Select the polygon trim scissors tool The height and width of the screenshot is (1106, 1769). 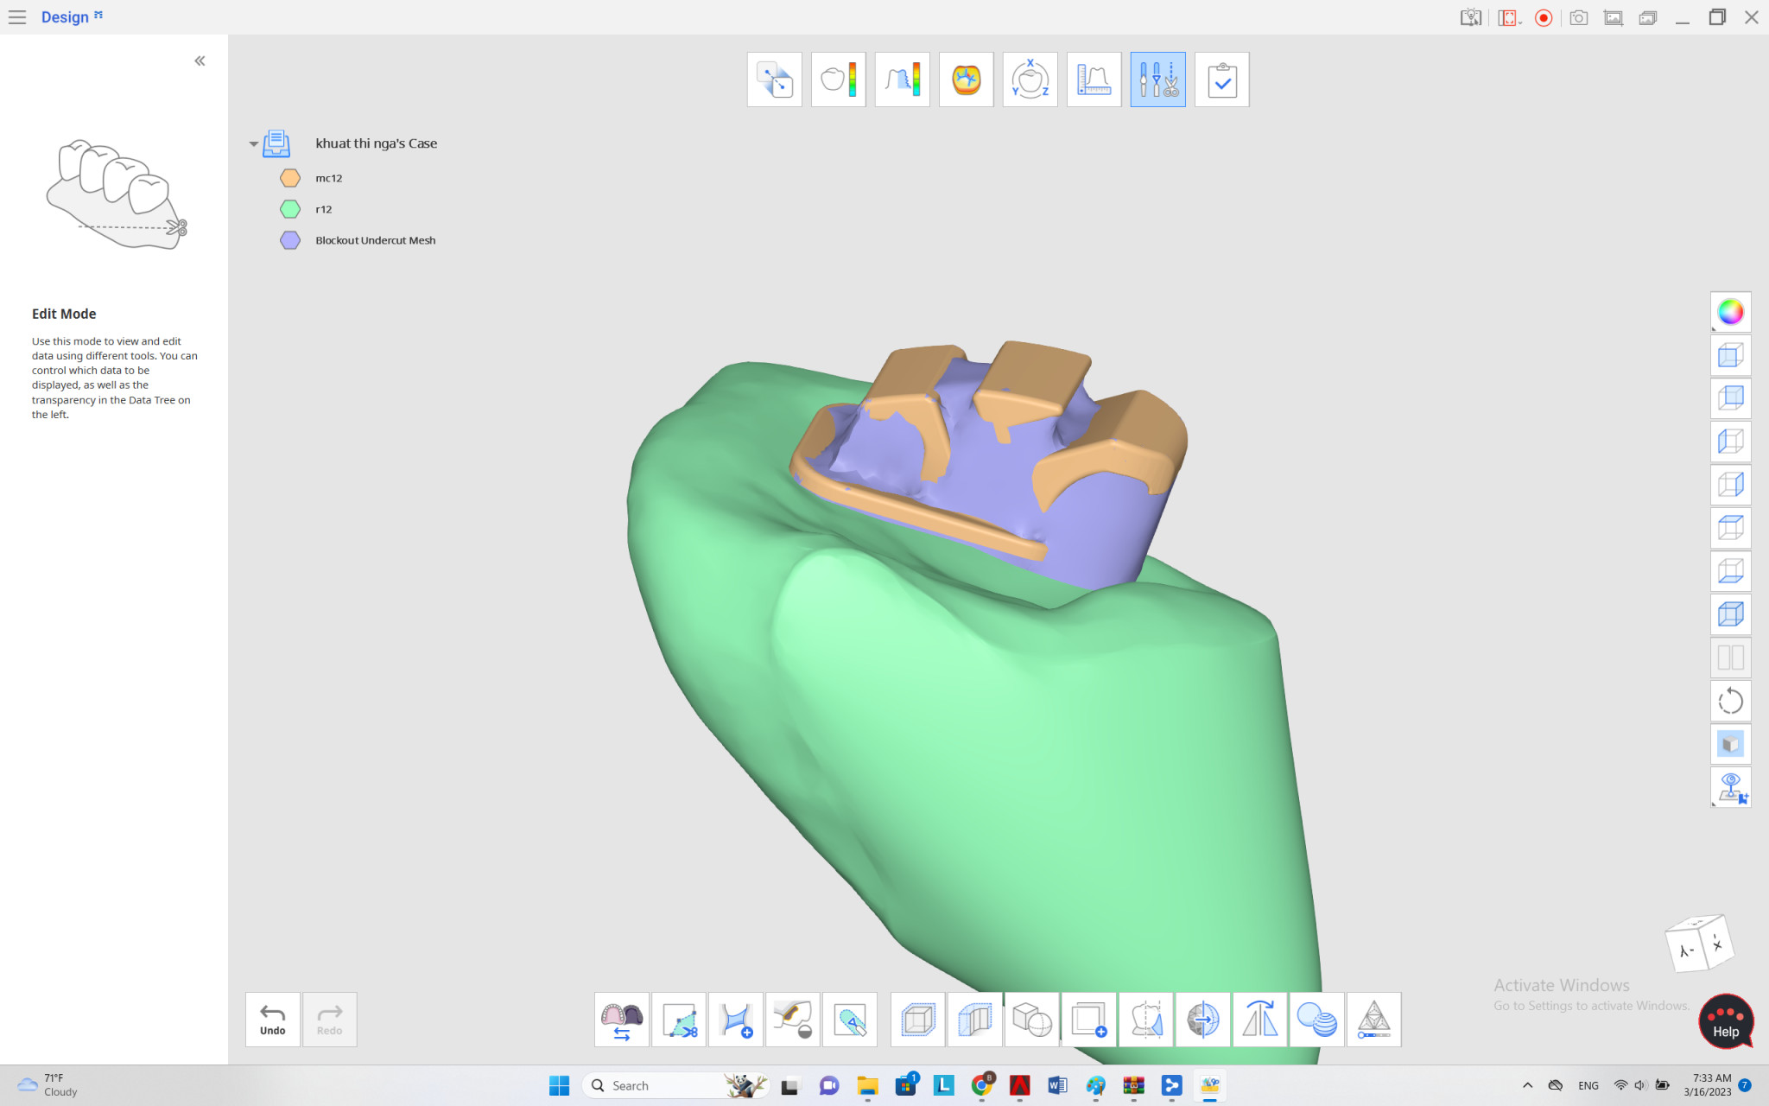(679, 1020)
